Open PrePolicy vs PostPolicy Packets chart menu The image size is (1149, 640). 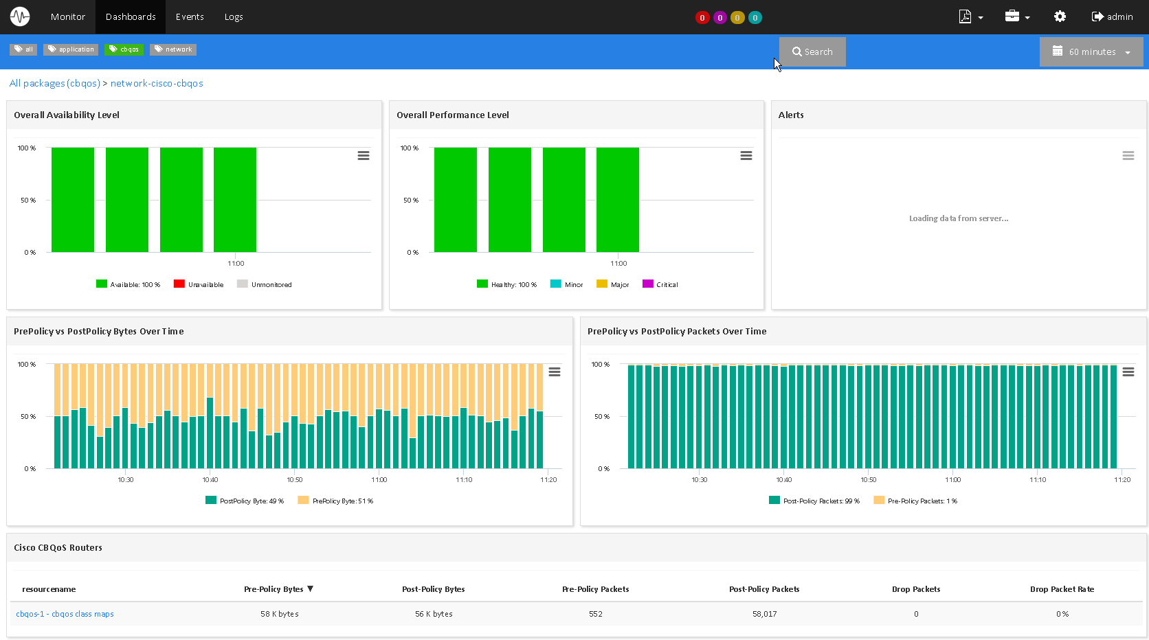pos(1128,372)
